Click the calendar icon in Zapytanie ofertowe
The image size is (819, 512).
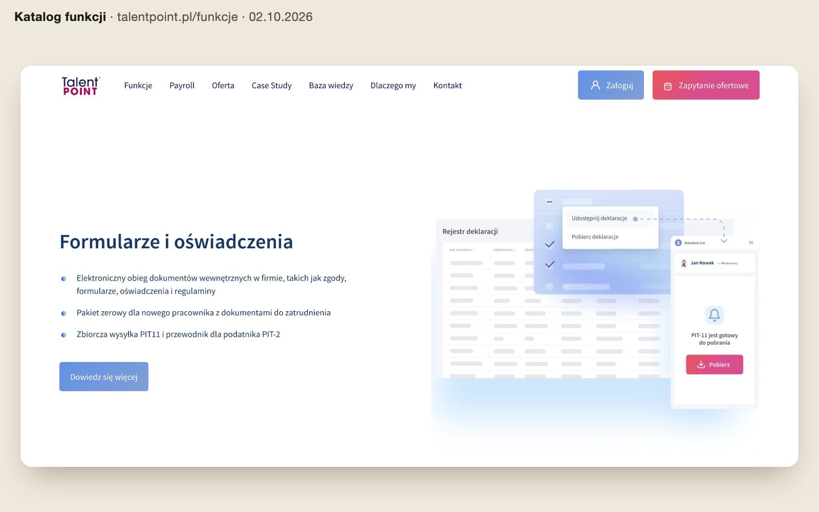pos(667,86)
